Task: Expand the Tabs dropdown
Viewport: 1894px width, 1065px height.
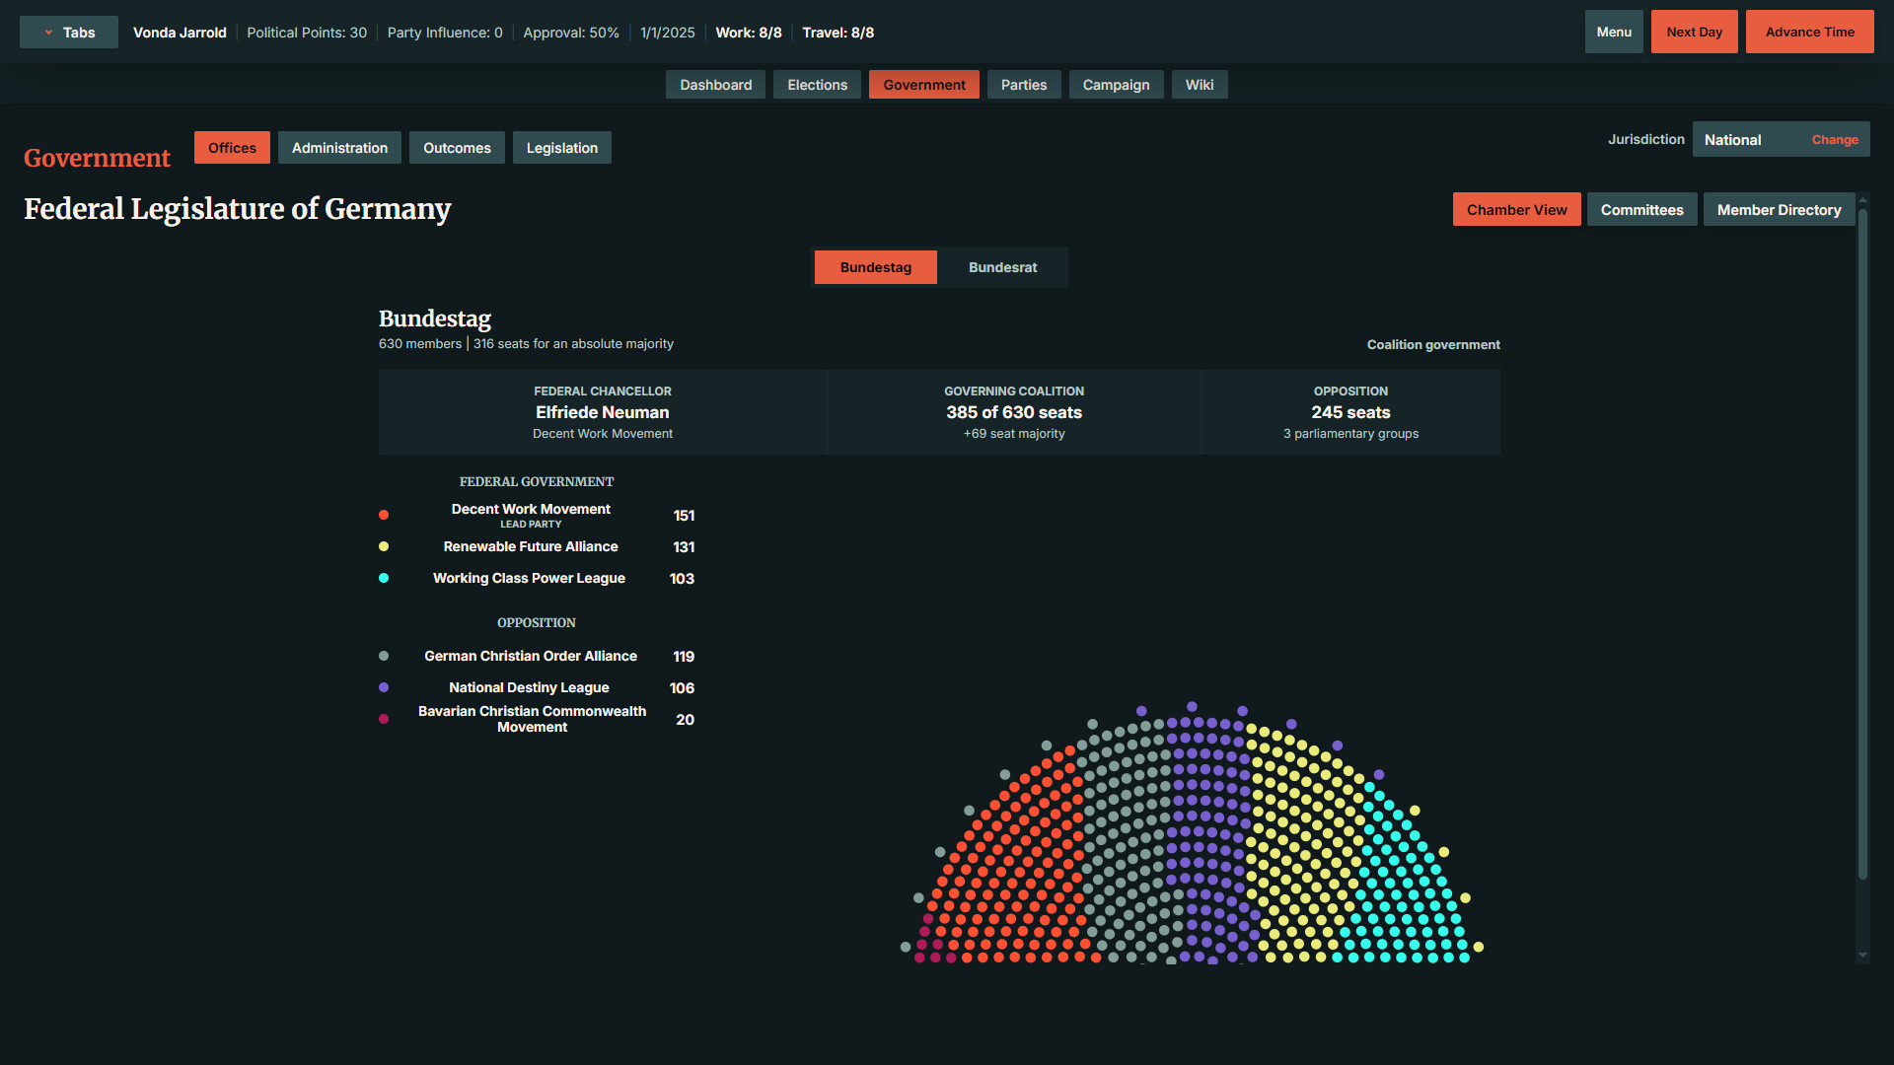Action: 69,33
